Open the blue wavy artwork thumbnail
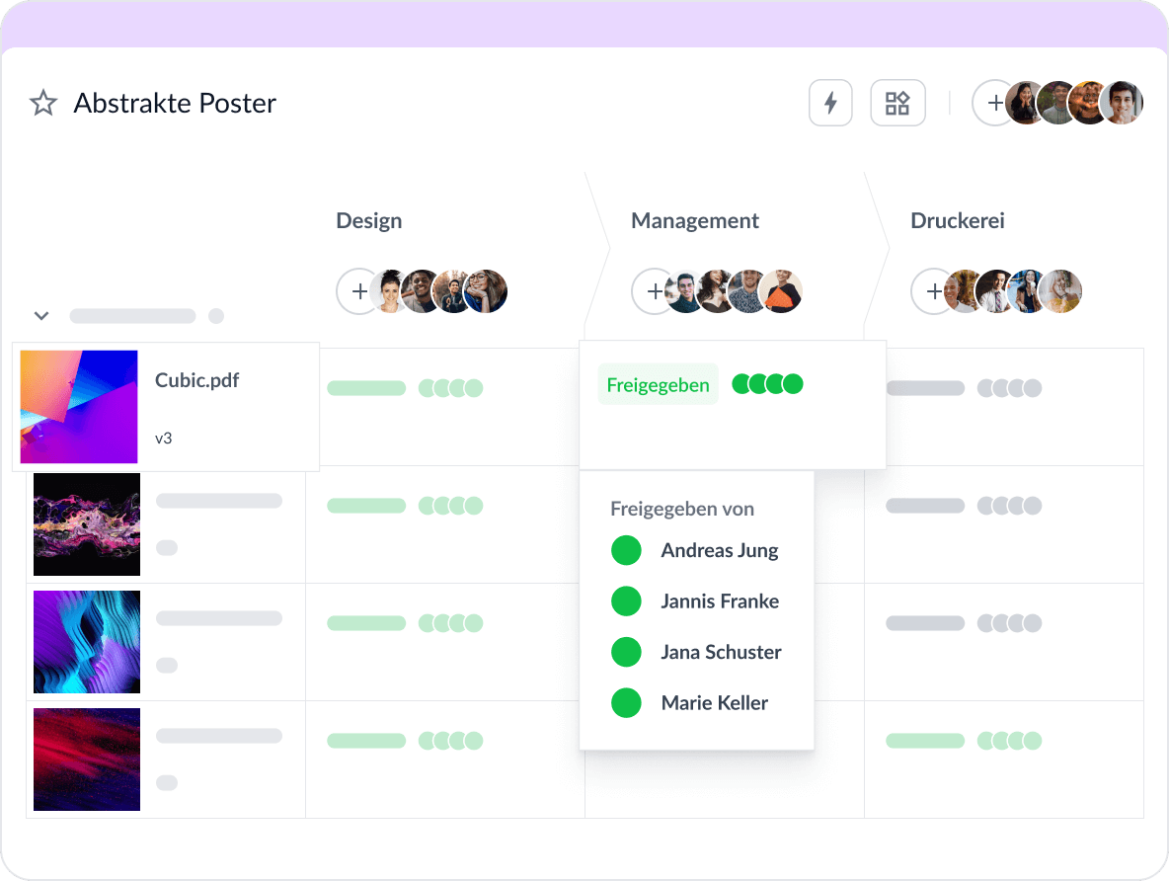Image resolution: width=1169 pixels, height=881 pixels. [x=87, y=642]
